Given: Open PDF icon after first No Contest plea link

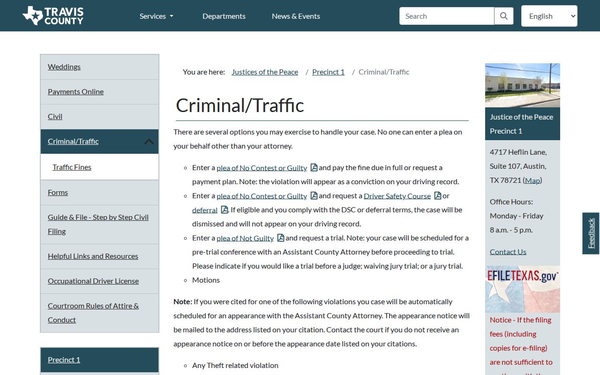Looking at the screenshot, I should [314, 167].
